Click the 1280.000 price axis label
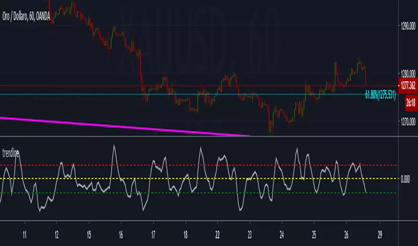Viewport: 418px width, 246px height. (408, 73)
